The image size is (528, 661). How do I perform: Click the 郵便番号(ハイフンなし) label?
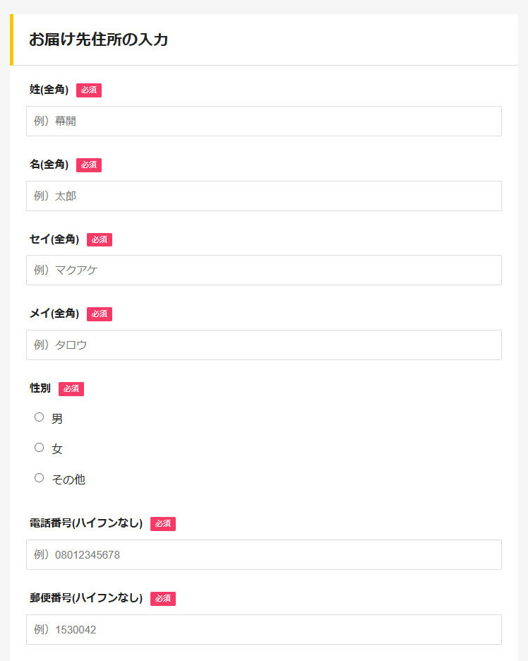pos(86,598)
